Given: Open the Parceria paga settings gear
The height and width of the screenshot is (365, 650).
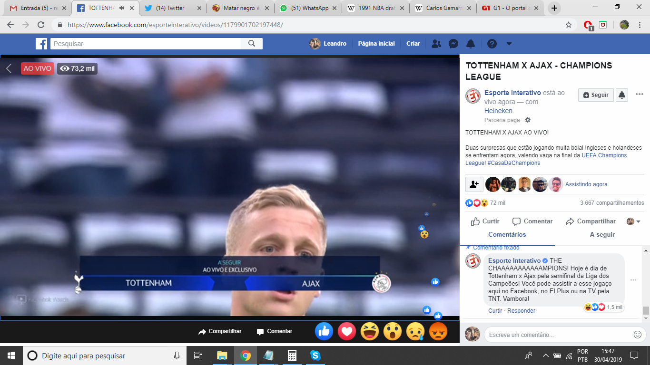Looking at the screenshot, I should [x=527, y=120].
